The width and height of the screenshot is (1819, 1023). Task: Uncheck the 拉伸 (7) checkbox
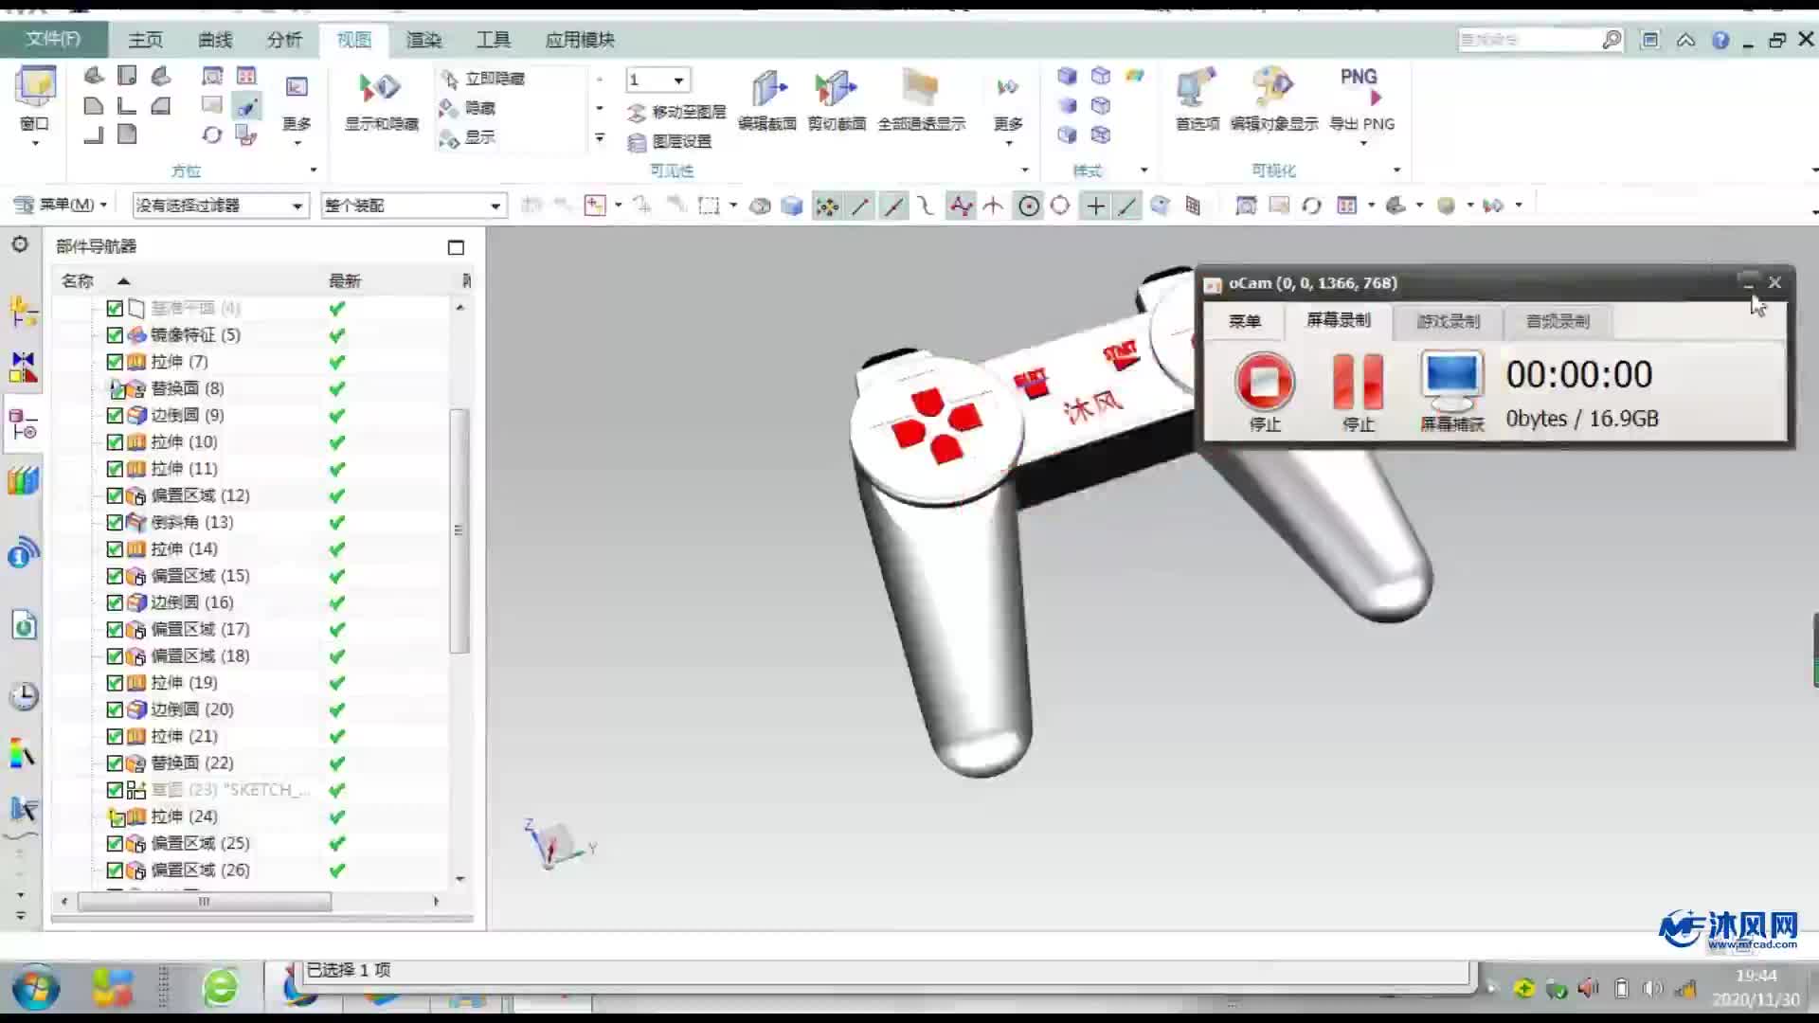click(115, 362)
